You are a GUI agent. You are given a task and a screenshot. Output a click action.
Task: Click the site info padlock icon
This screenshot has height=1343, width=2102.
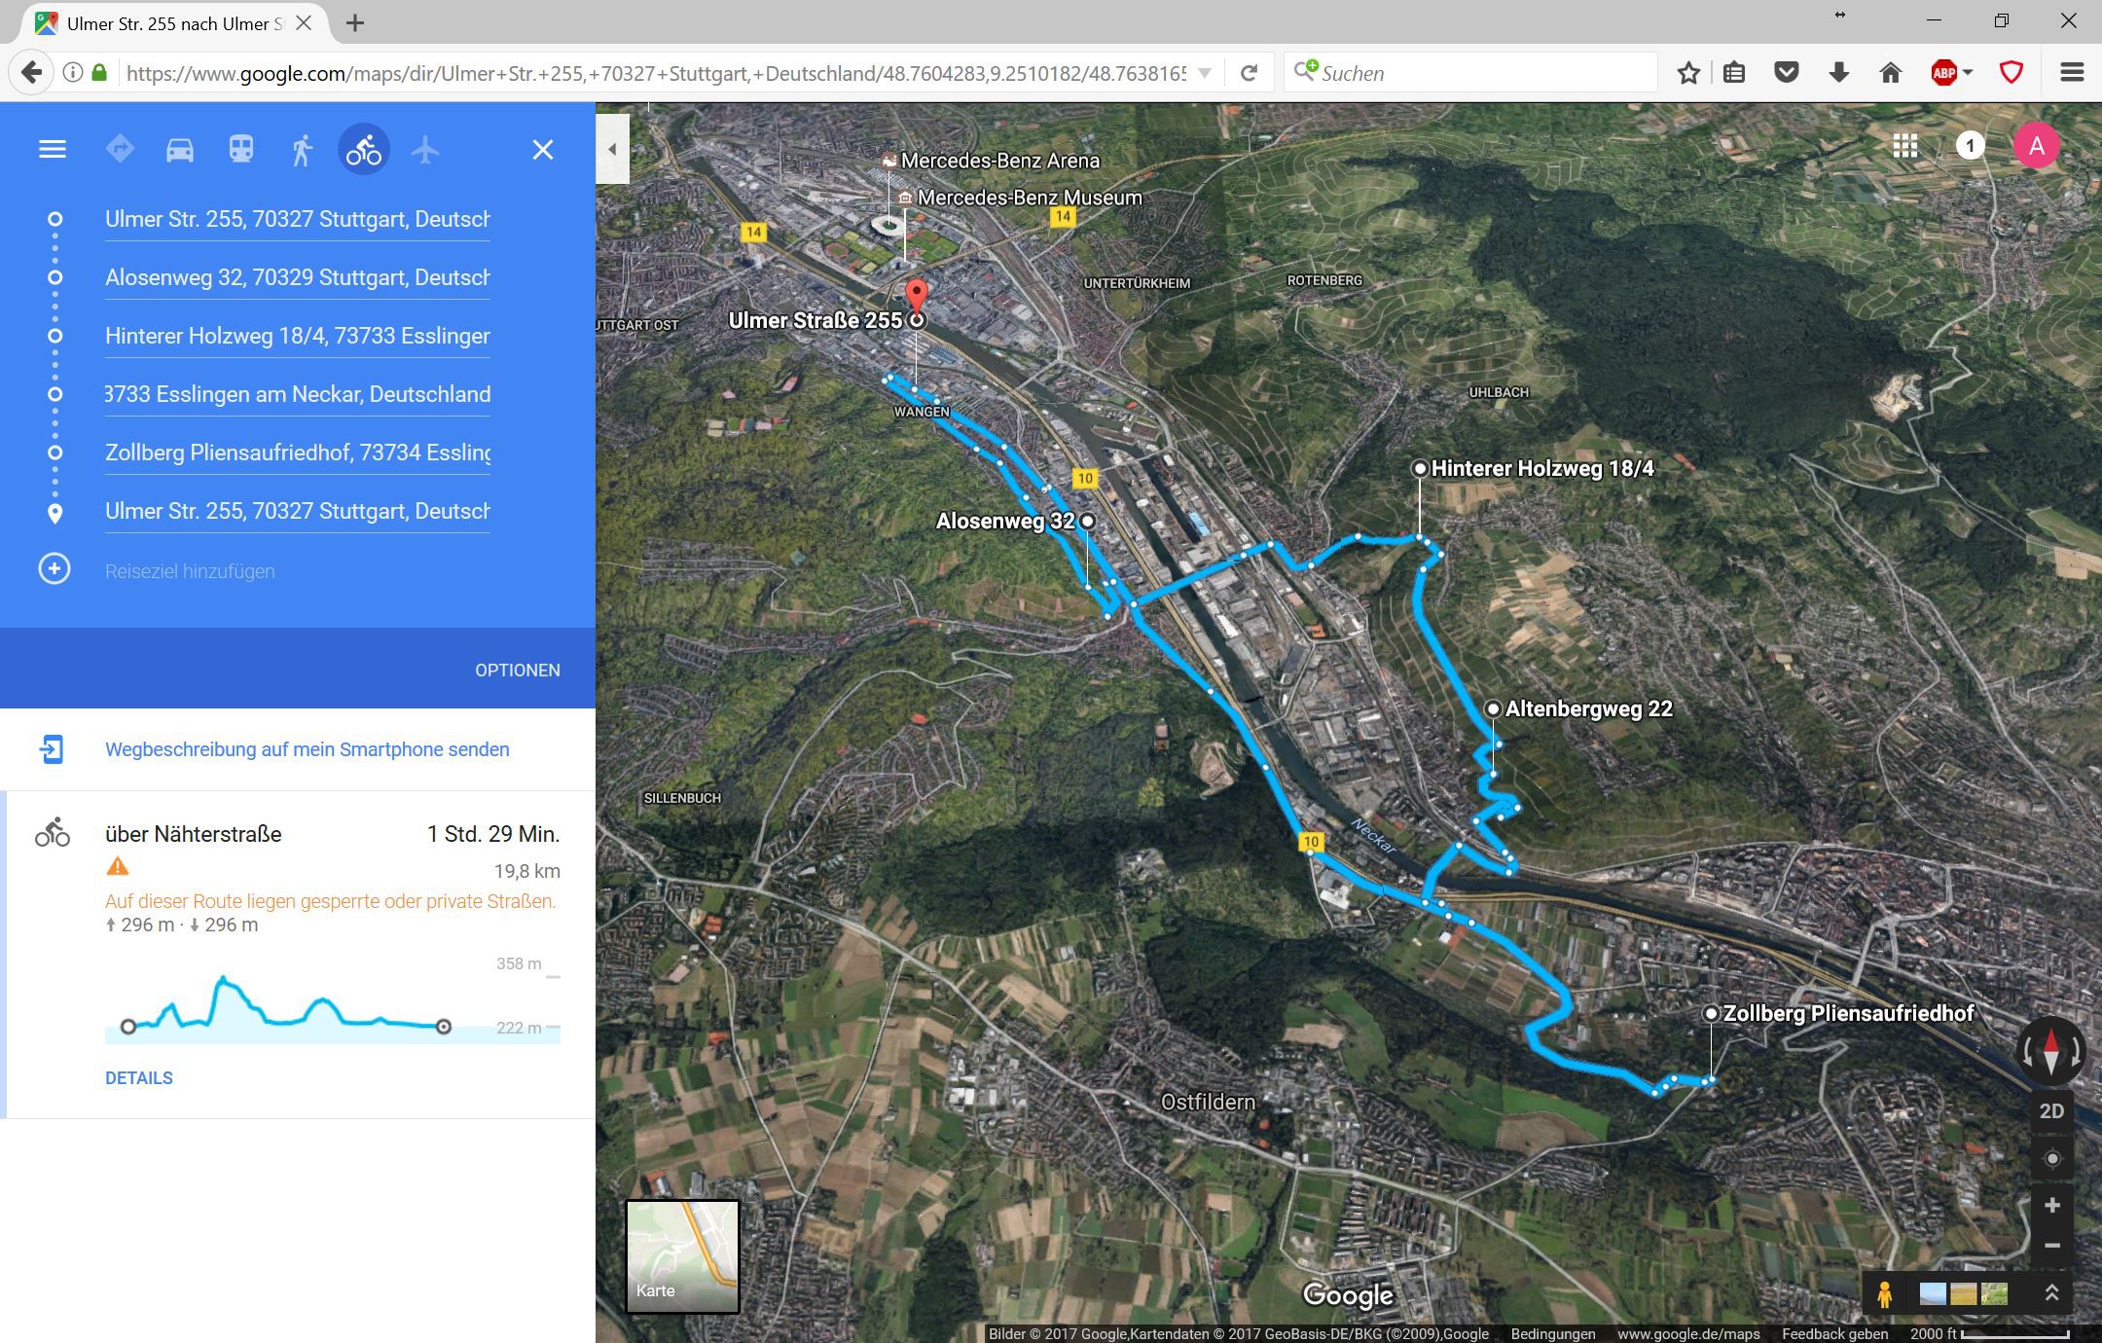coord(99,73)
